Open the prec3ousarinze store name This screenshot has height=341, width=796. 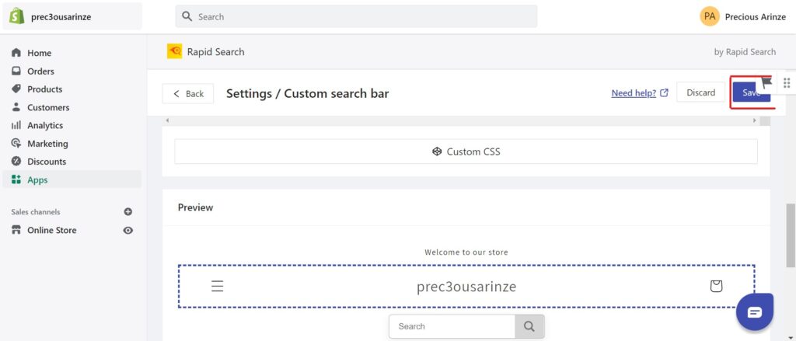[x=61, y=17]
